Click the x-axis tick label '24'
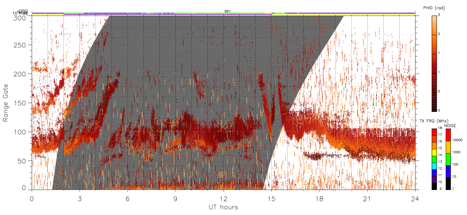This screenshot has height=215, width=467. click(x=415, y=199)
